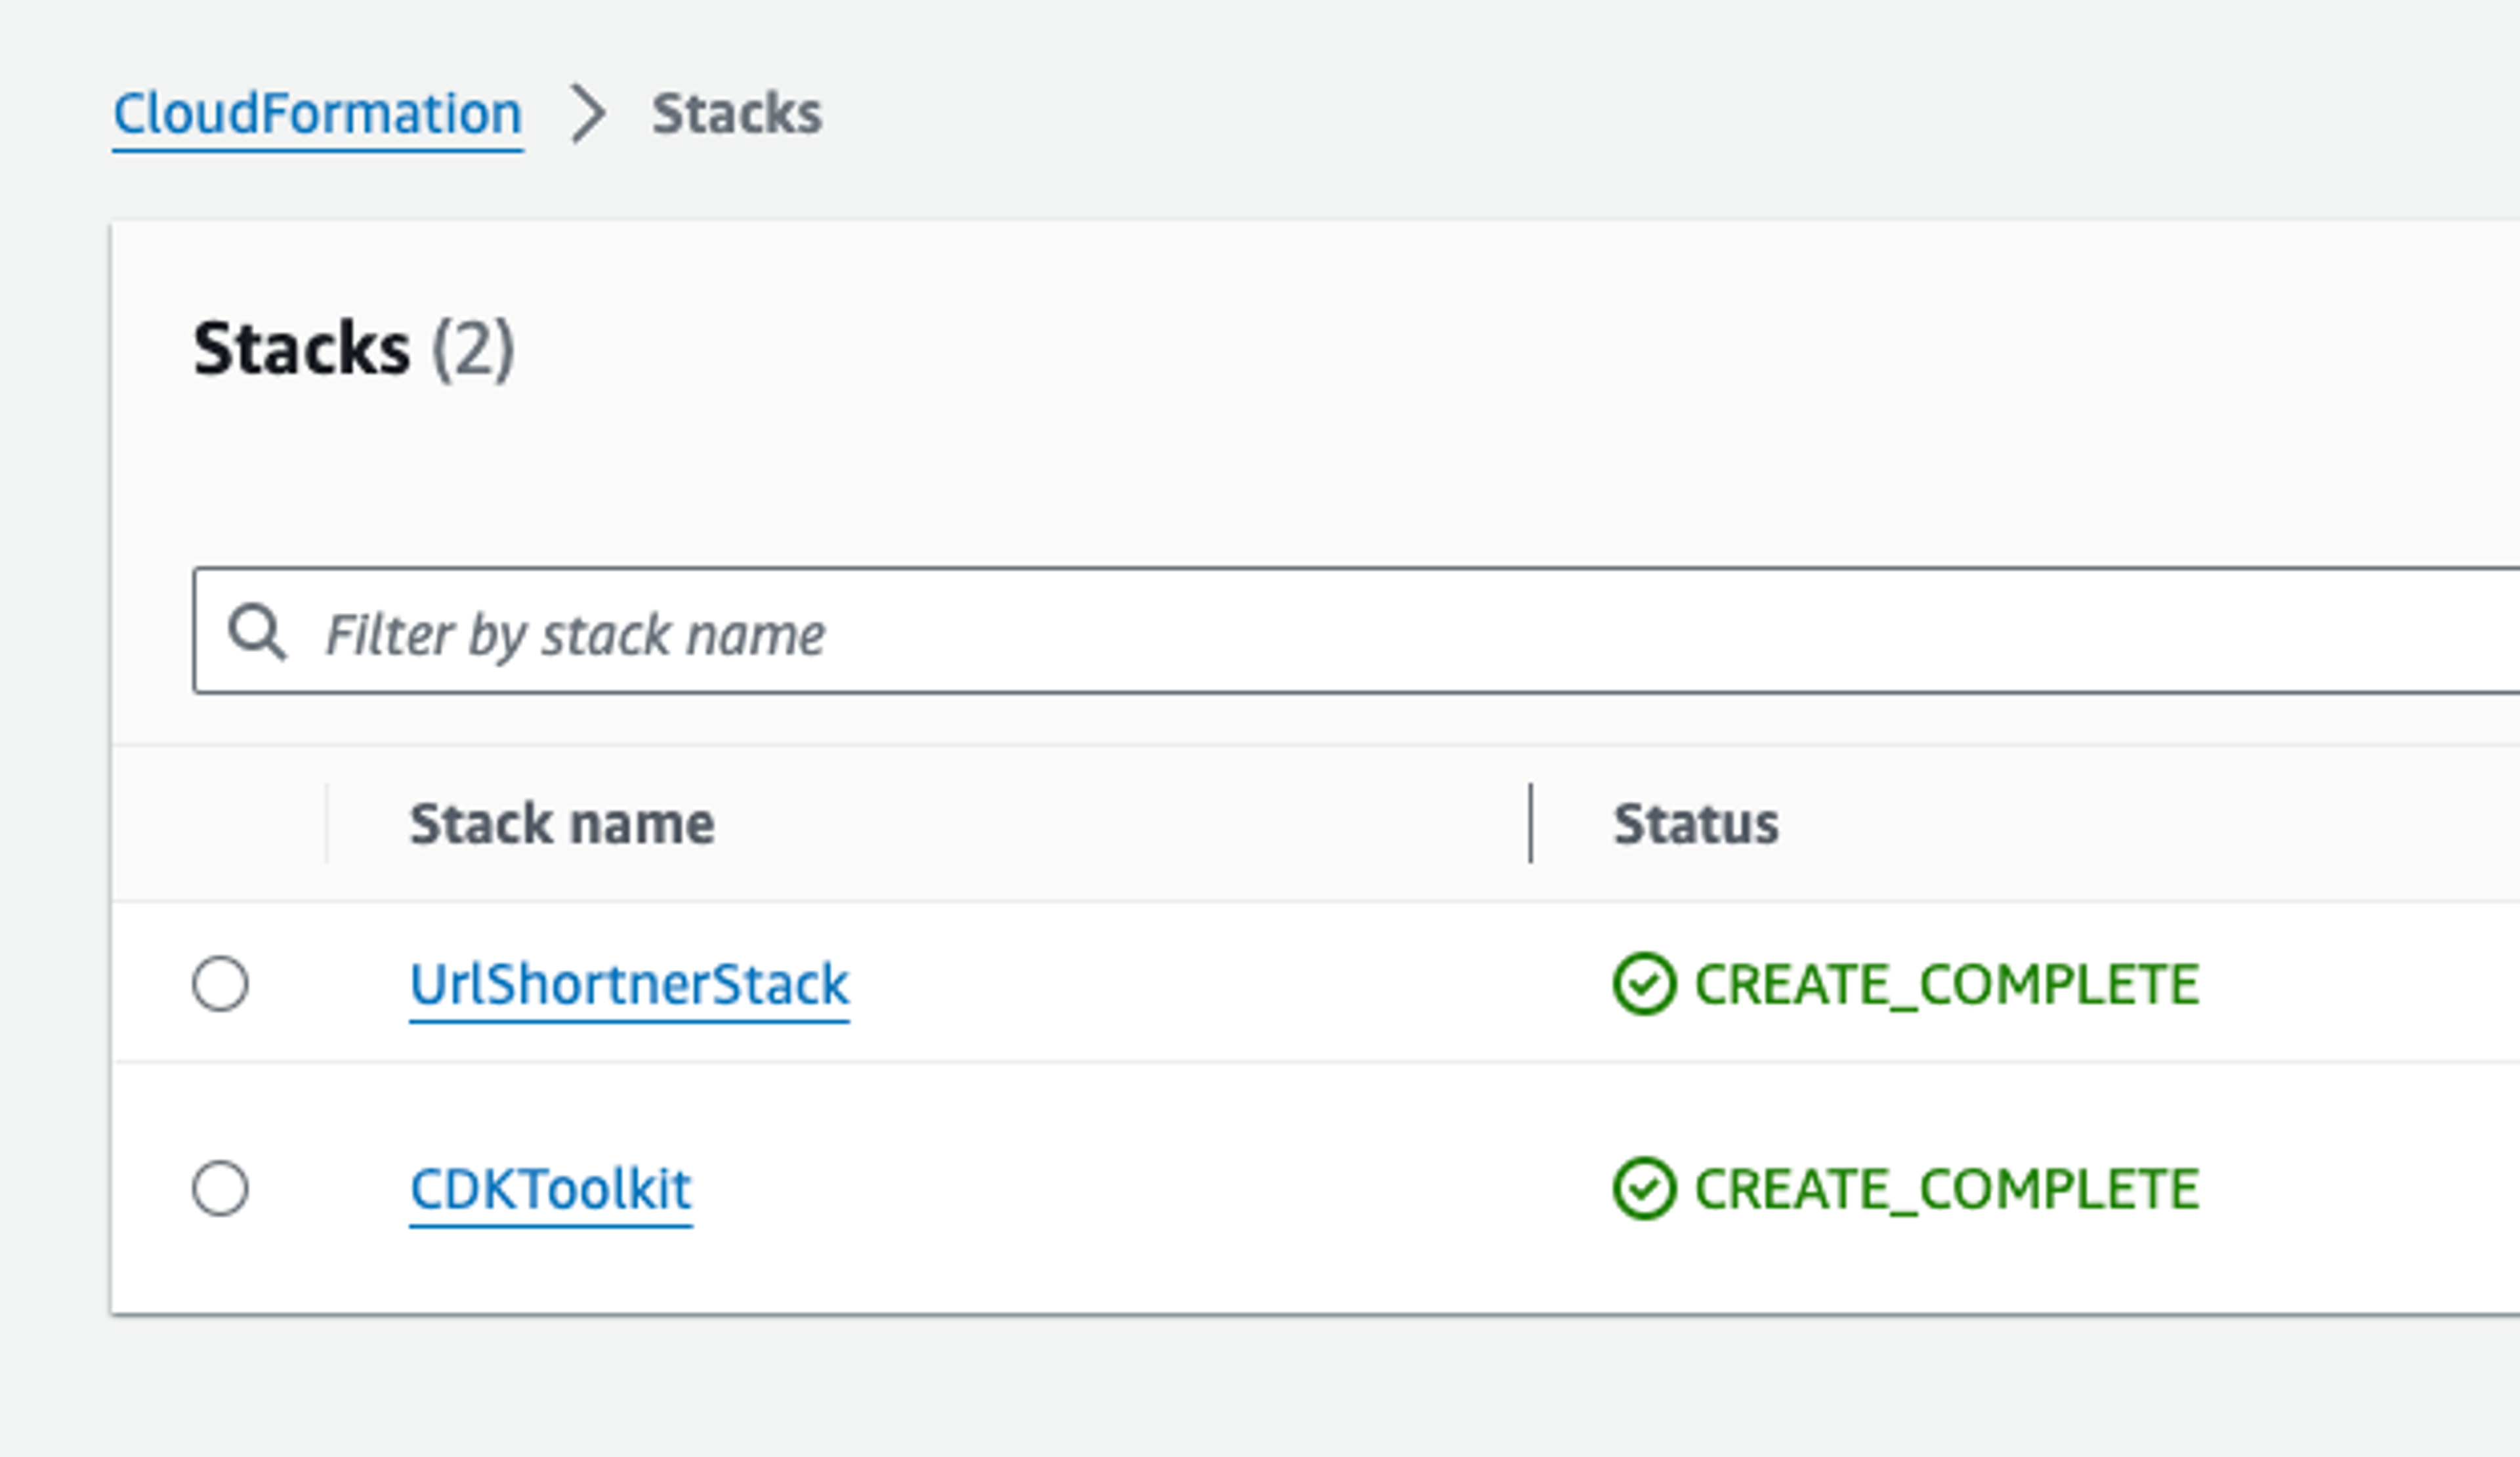Viewport: 2520px width, 1457px height.
Task: Open the UrlShortnerStack stack link
Action: [629, 984]
